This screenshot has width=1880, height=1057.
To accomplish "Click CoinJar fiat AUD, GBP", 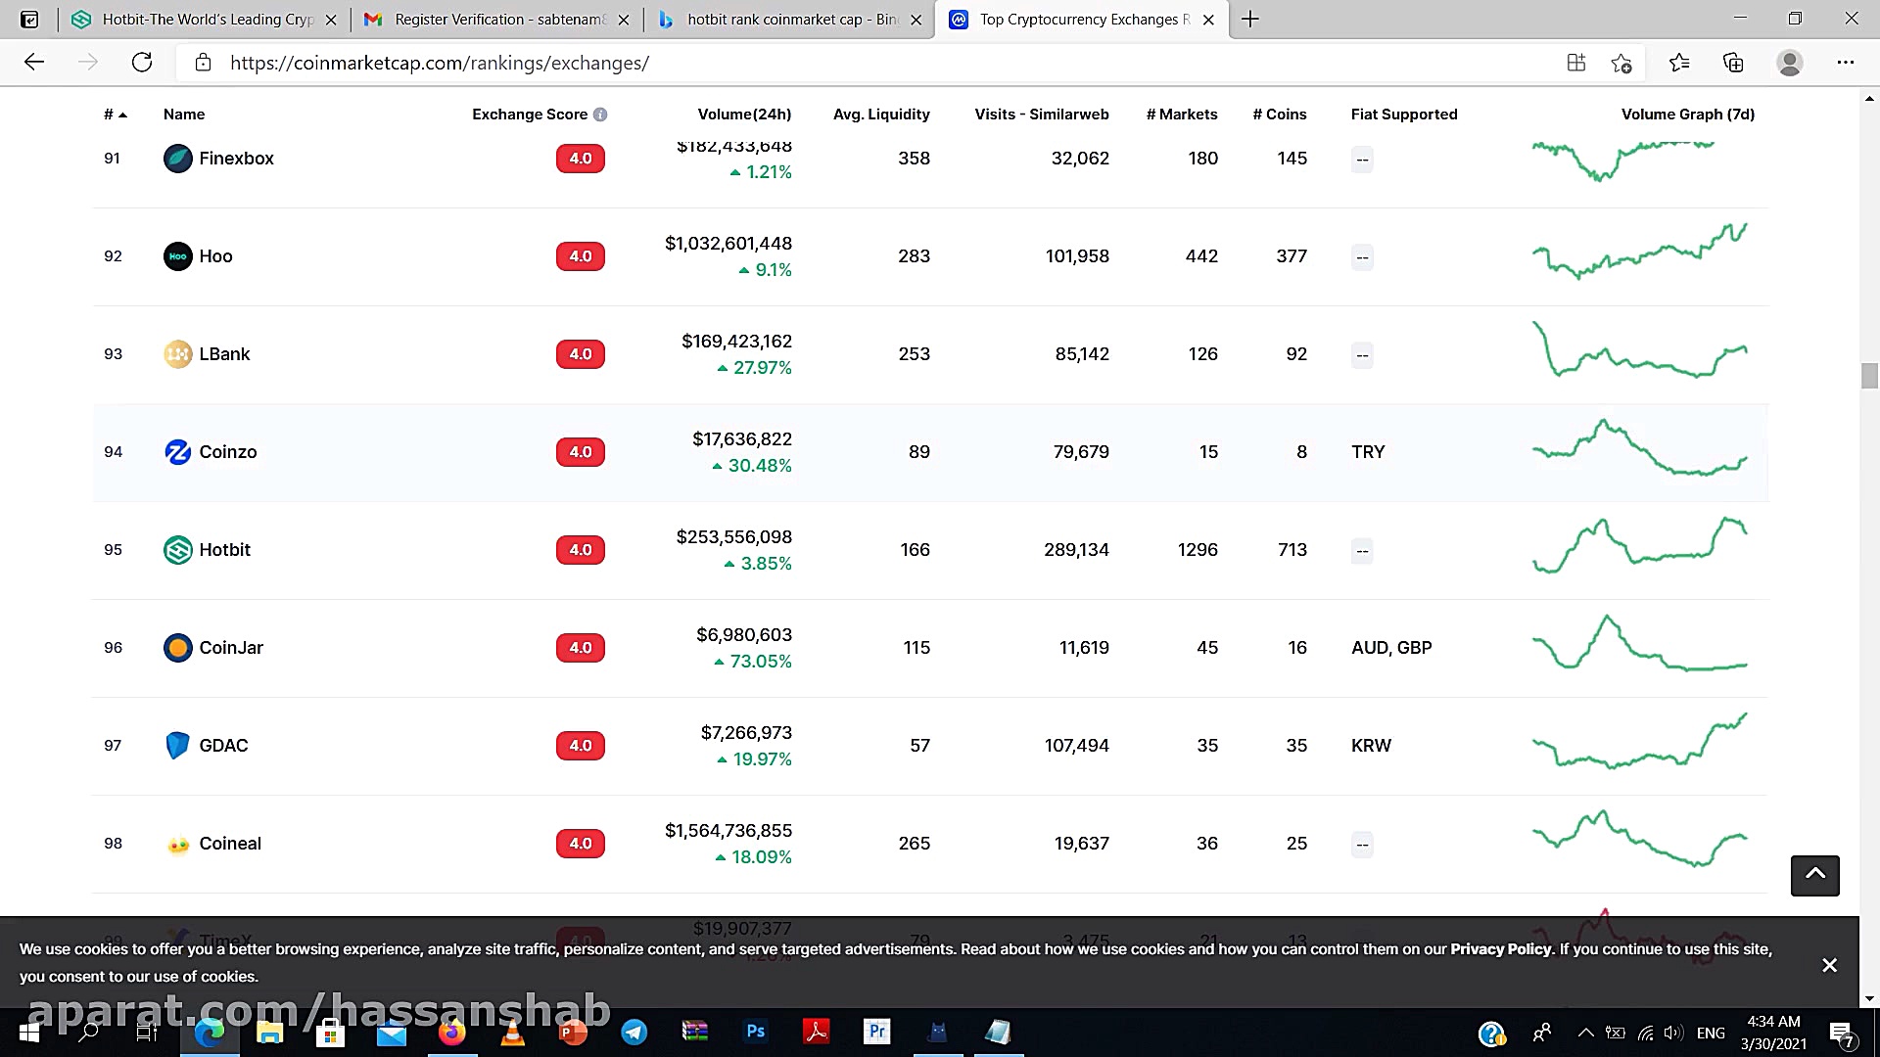I will 1391,648.
